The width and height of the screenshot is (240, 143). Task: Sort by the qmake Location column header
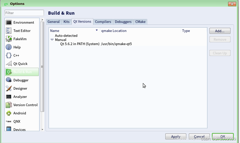[x=140, y=31]
